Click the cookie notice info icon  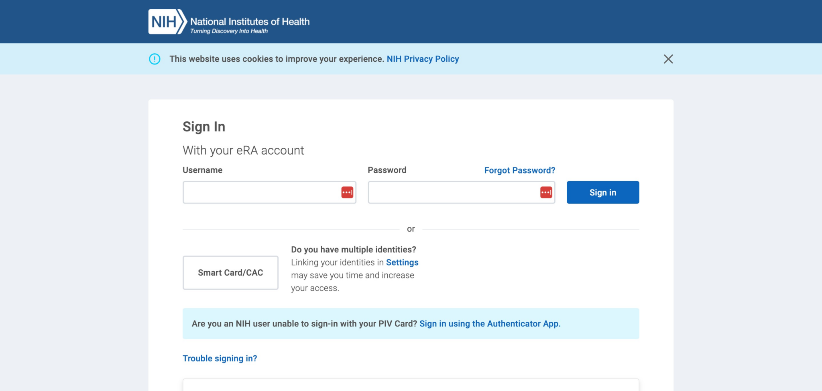155,59
